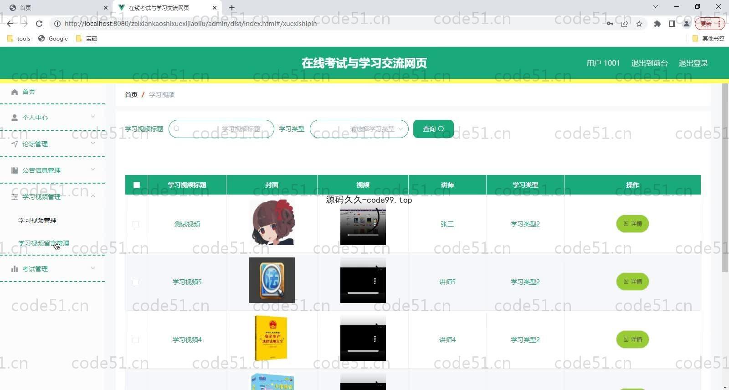The image size is (729, 390).
Task: Open the share page icon in address bar
Action: 625,24
